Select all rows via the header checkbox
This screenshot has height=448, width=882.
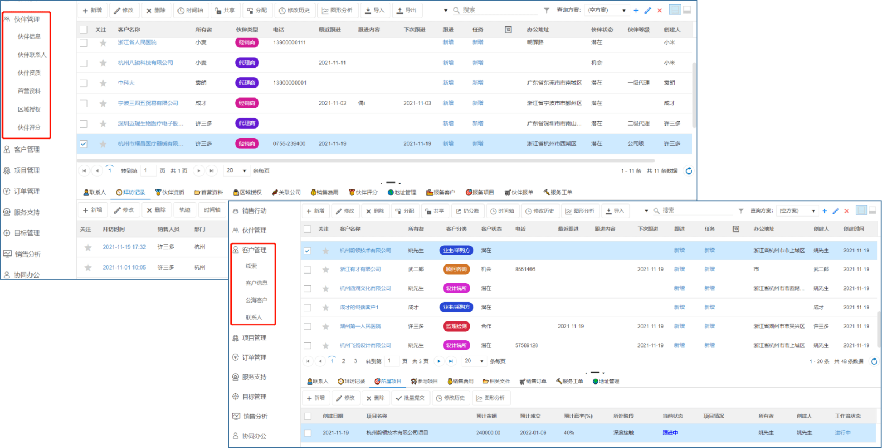[x=83, y=29]
